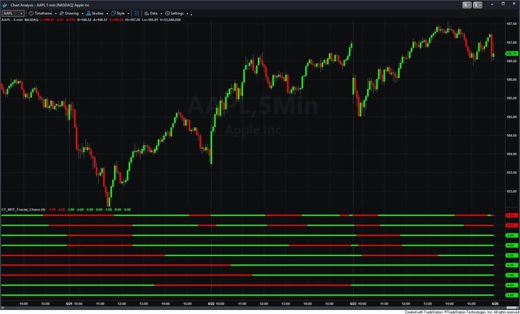Screen dimensions: 520x314
Task: Click the Data bar-chart icon
Action: pyautogui.click(x=146, y=13)
